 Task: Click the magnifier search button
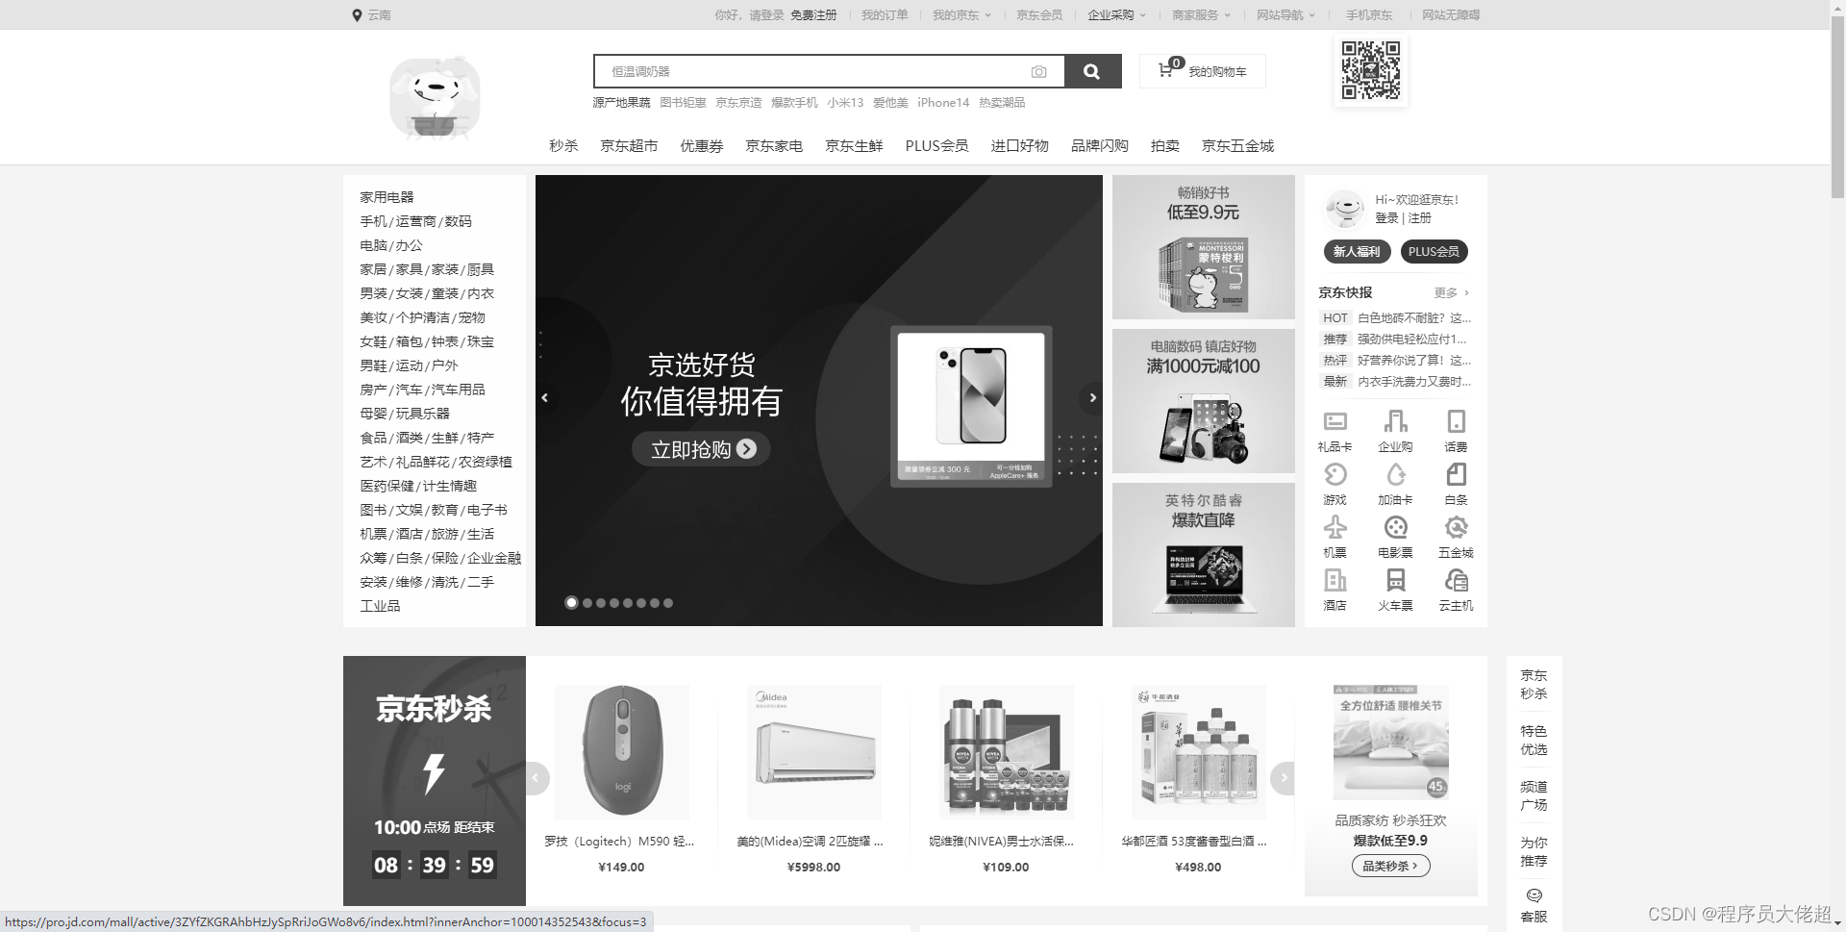point(1092,71)
